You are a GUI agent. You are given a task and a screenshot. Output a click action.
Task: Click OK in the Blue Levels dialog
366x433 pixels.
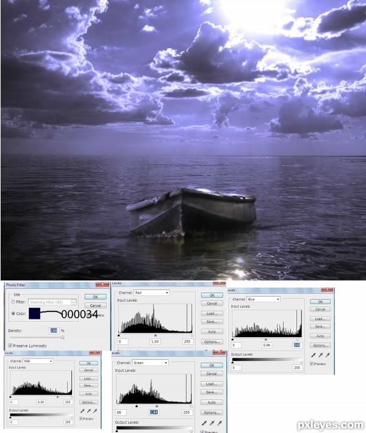pyautogui.click(x=320, y=302)
